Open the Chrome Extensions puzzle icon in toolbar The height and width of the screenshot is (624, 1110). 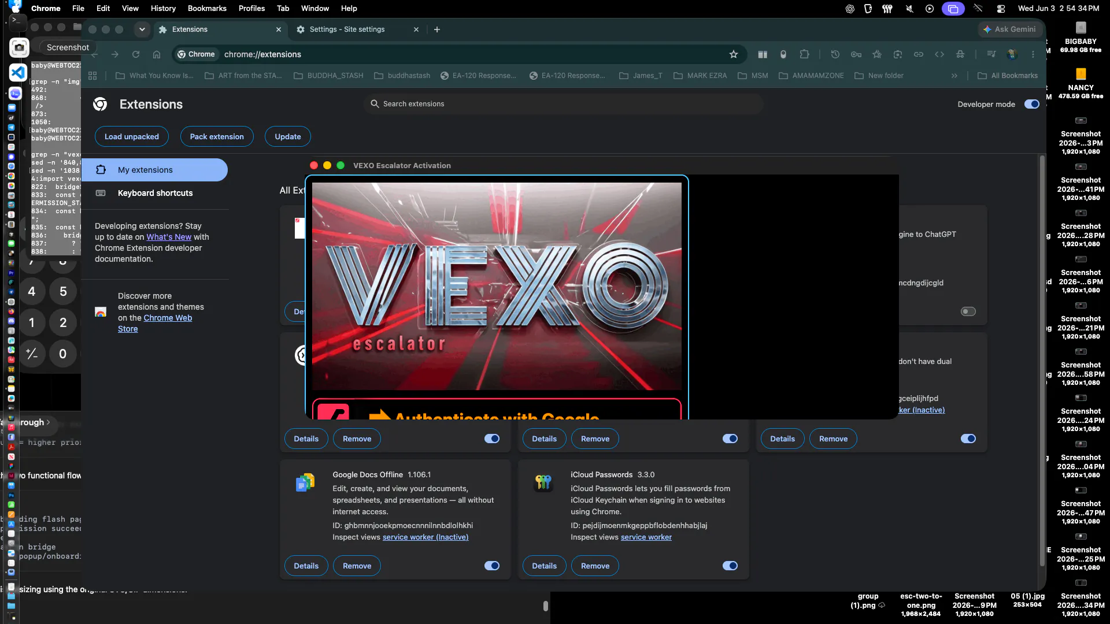(804, 54)
